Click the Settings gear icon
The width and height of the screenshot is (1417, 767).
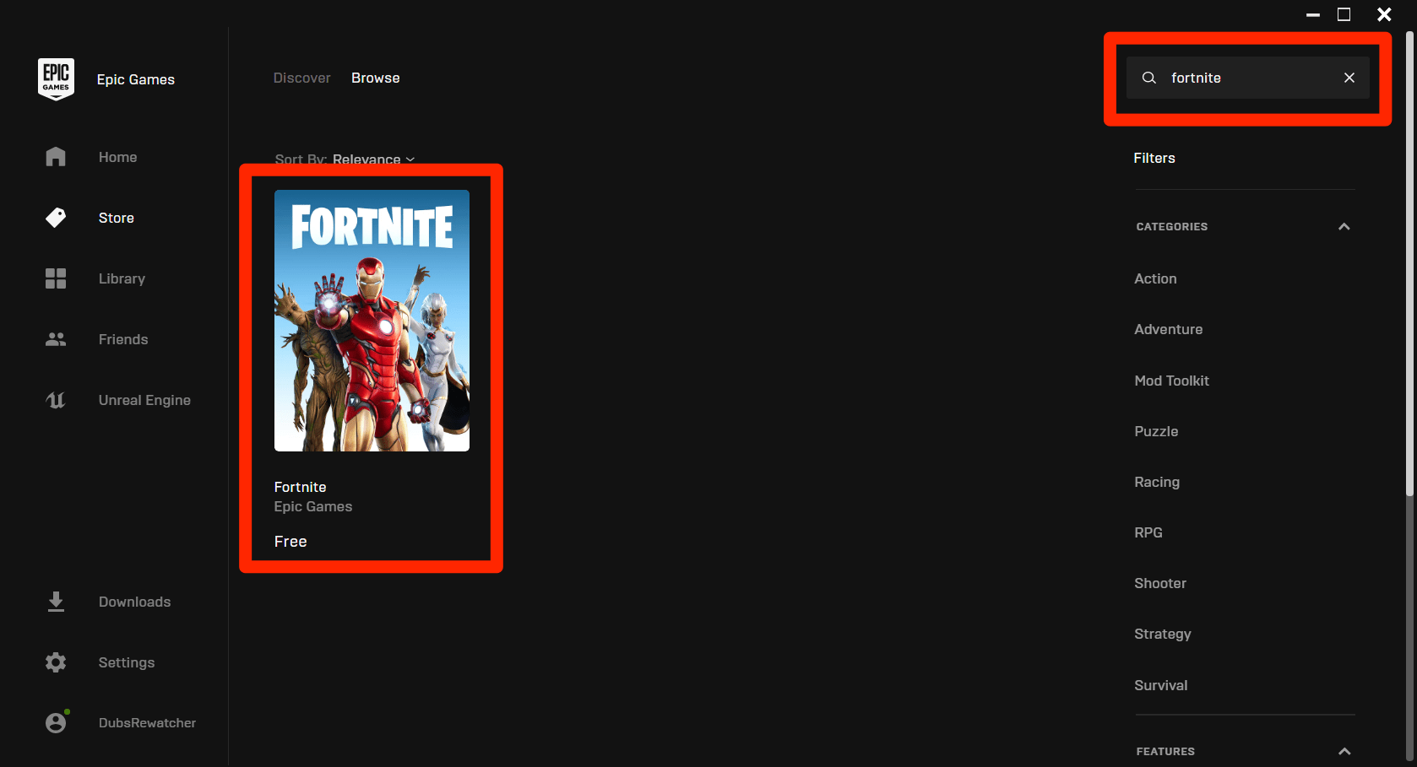click(56, 662)
